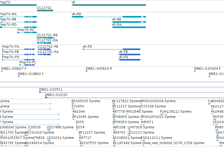The image size is (224, 147).
Task: Click the DME1-015P21 BAC clone start
Action: point(40,92)
